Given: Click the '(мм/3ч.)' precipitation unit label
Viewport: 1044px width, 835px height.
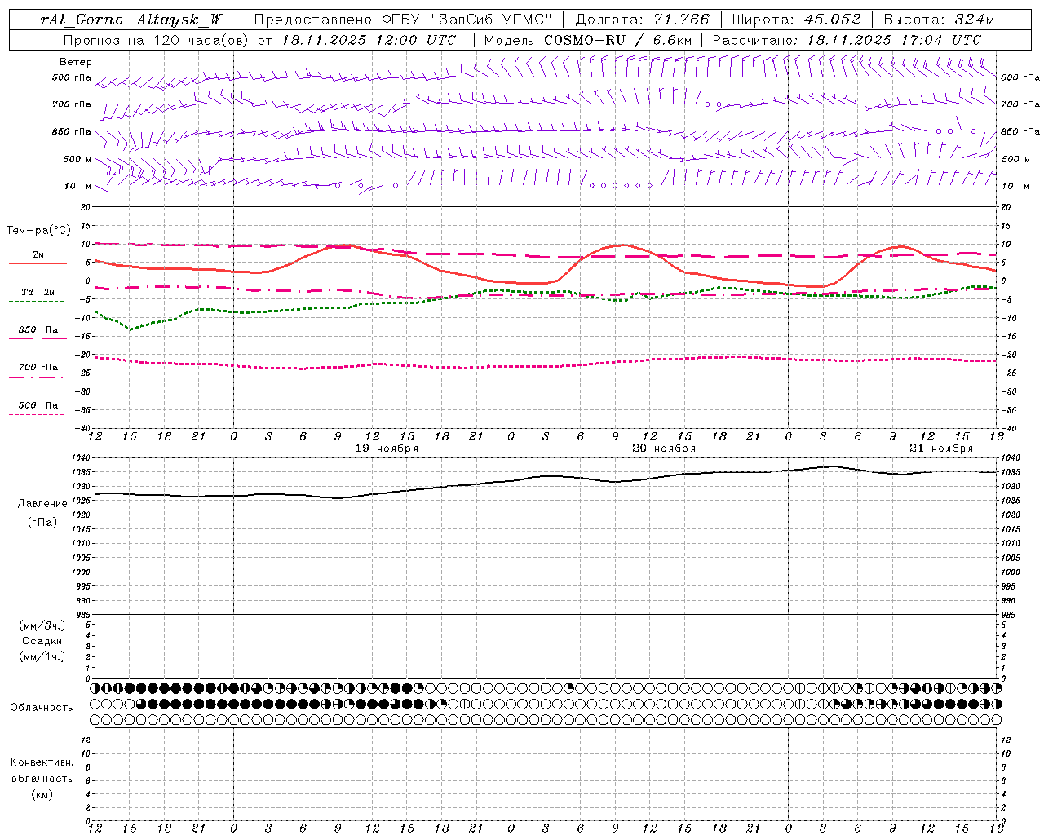Looking at the screenshot, I should click(x=42, y=625).
